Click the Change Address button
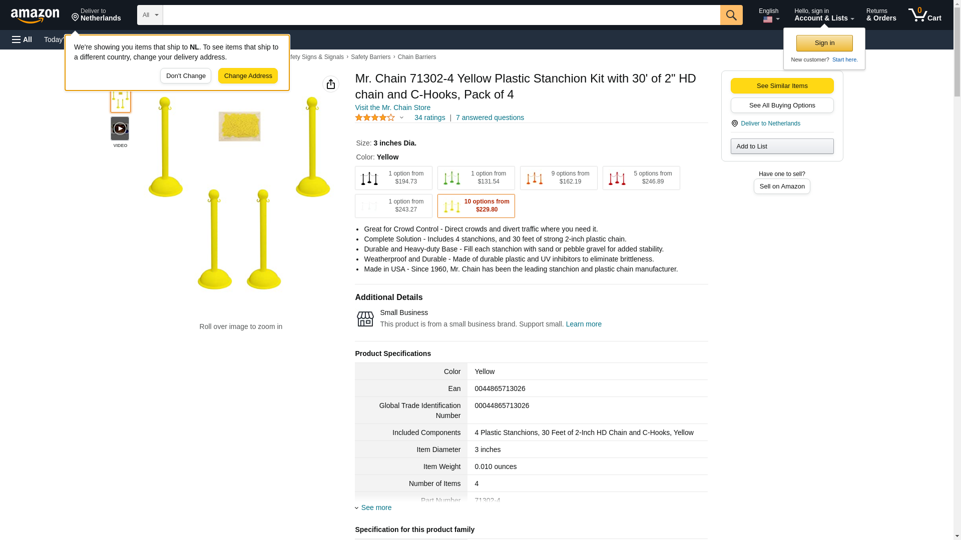The image size is (961, 540). 248,76
